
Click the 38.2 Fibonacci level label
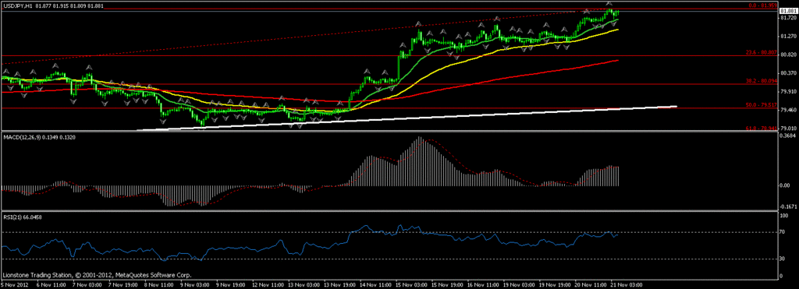pyautogui.click(x=762, y=81)
